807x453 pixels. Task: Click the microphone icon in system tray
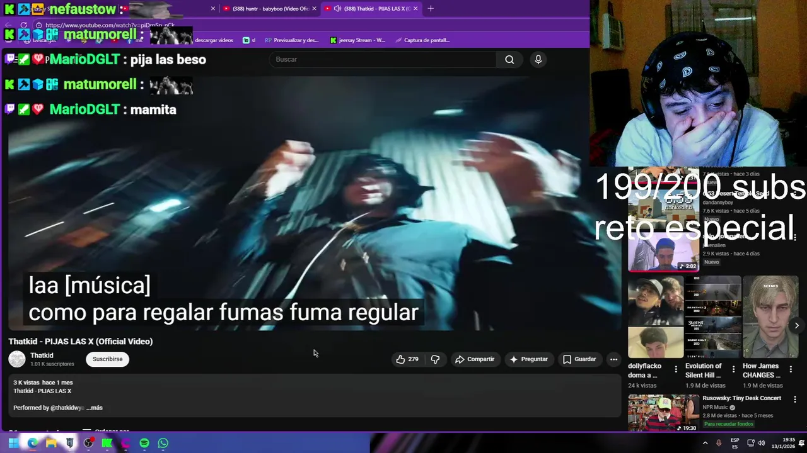coord(719,443)
